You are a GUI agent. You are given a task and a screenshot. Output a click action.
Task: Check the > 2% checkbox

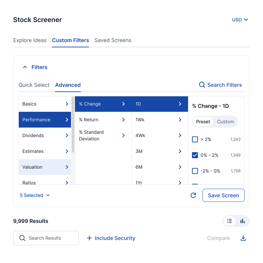tap(195, 139)
